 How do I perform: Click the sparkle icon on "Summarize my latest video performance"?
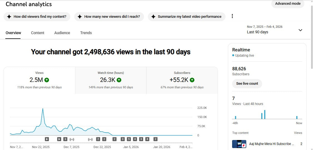click(153, 17)
